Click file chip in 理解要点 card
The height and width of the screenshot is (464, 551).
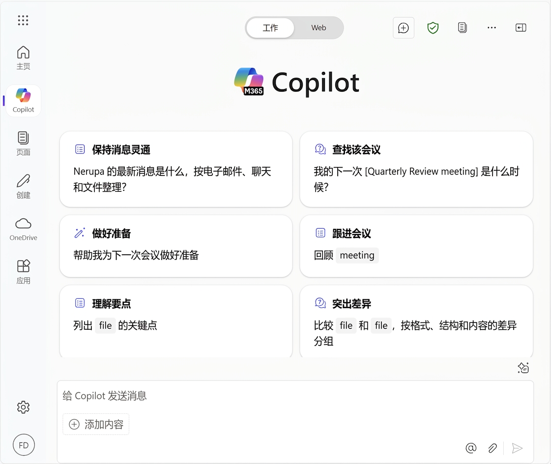[x=105, y=325]
